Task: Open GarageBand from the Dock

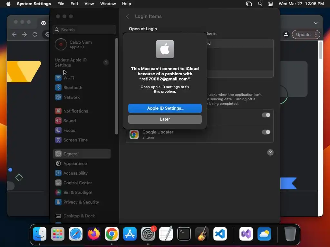Action: 202,234
